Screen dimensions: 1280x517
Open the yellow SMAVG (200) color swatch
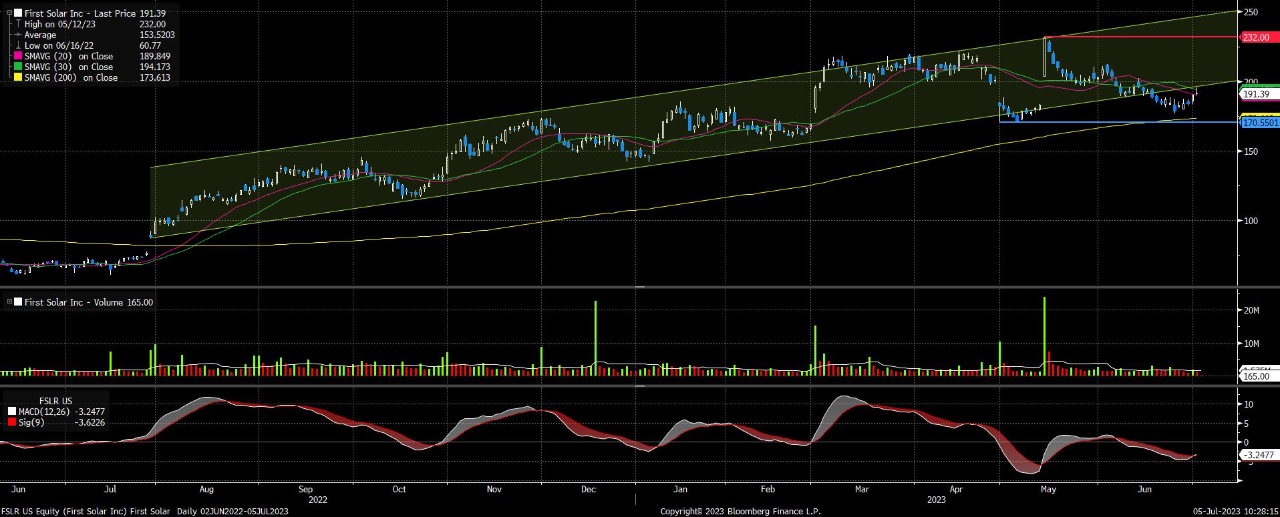(x=18, y=77)
